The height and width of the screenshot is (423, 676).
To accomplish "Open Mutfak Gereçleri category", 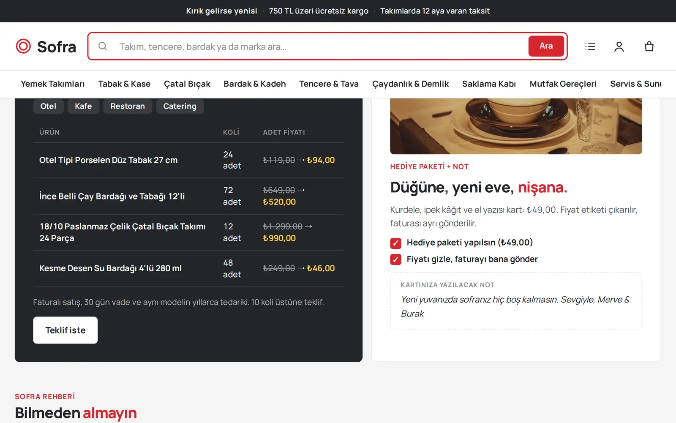I will tap(563, 84).
